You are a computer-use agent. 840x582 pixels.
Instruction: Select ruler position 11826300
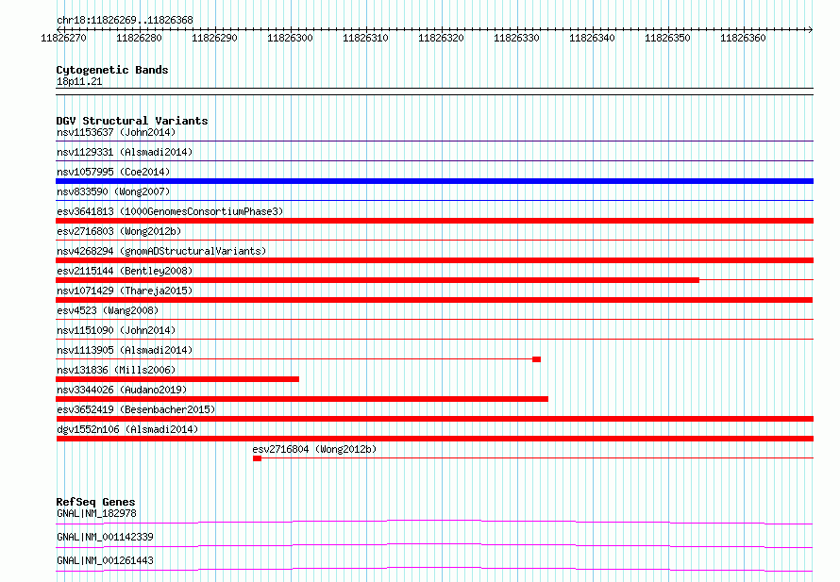(x=290, y=38)
